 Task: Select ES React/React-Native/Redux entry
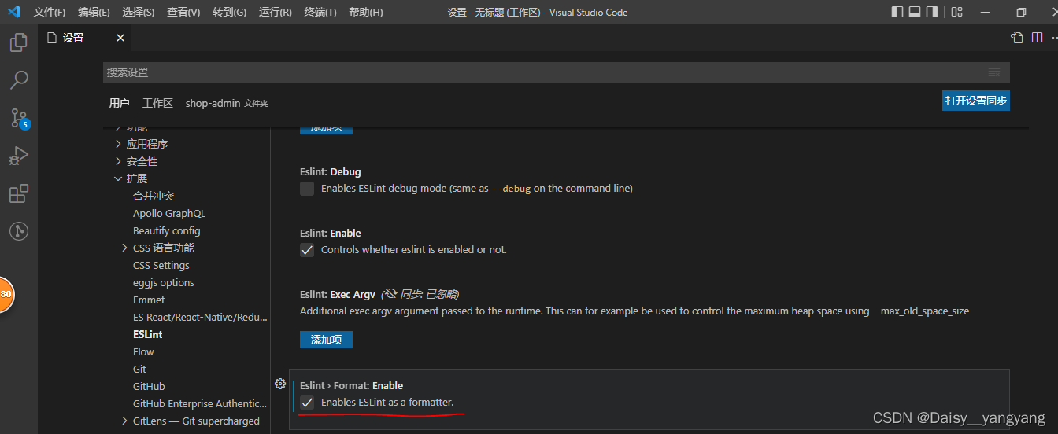pyautogui.click(x=200, y=317)
